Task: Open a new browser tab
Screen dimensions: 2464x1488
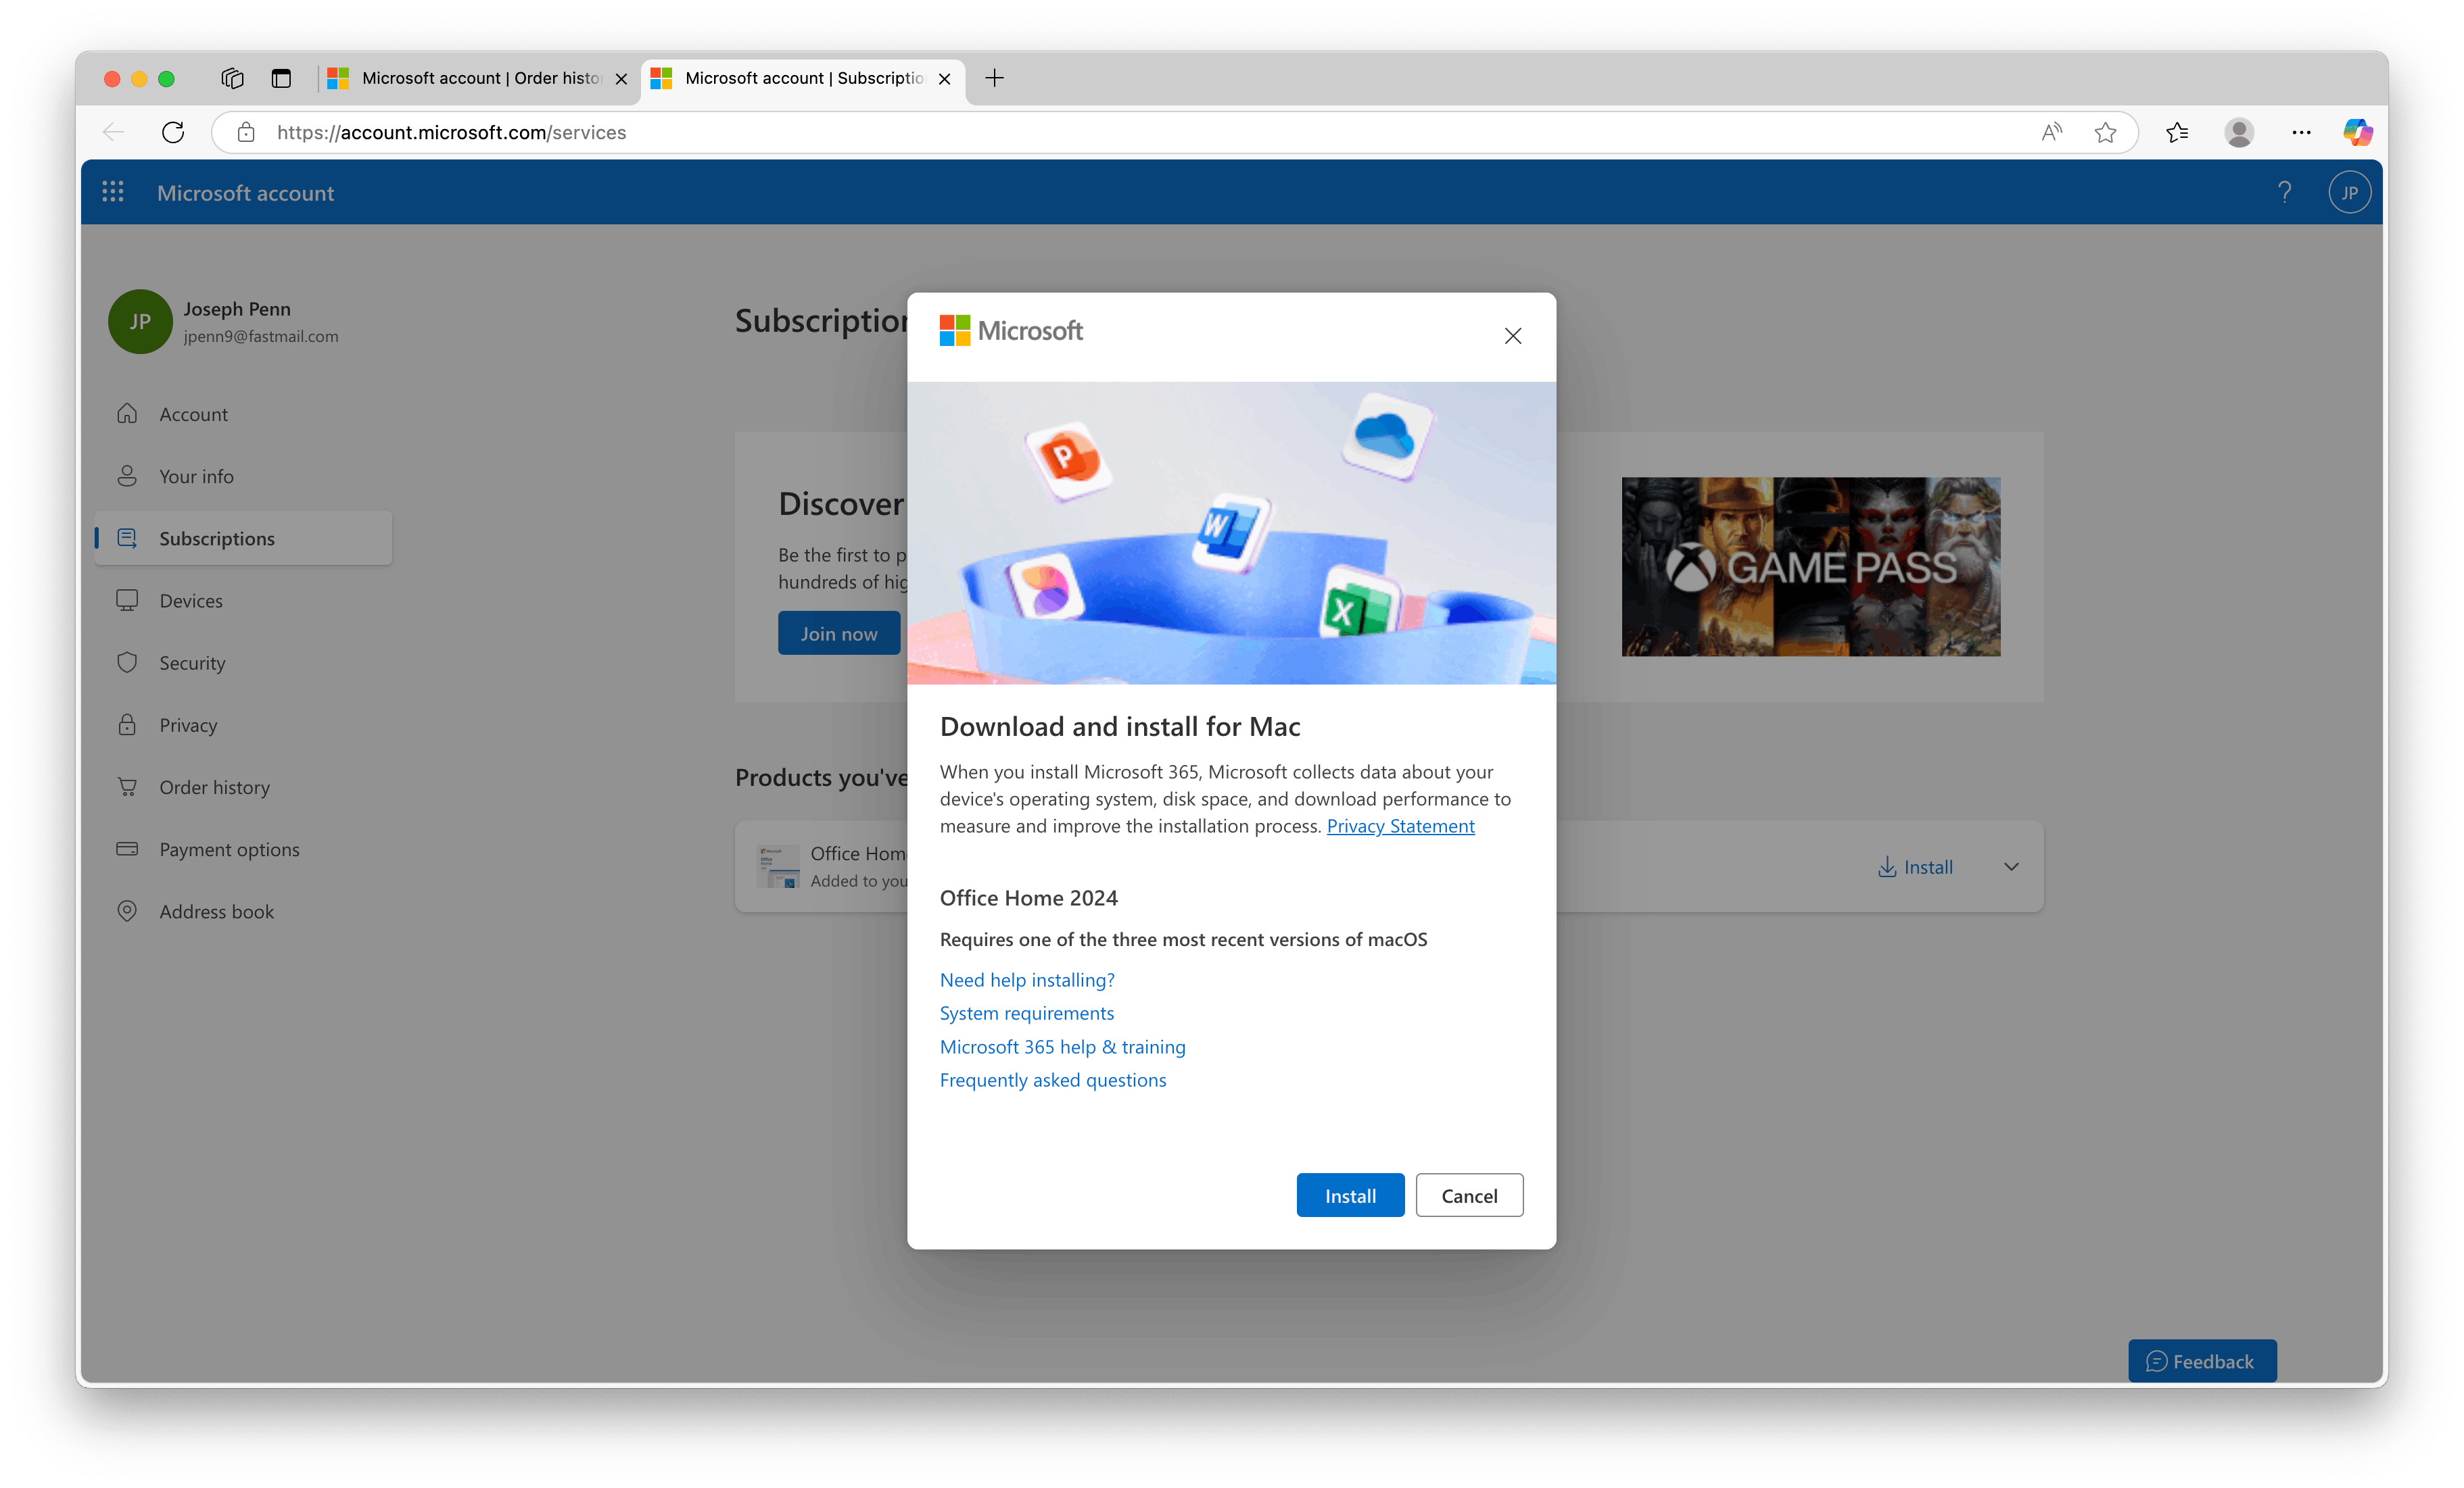Action: [x=994, y=78]
